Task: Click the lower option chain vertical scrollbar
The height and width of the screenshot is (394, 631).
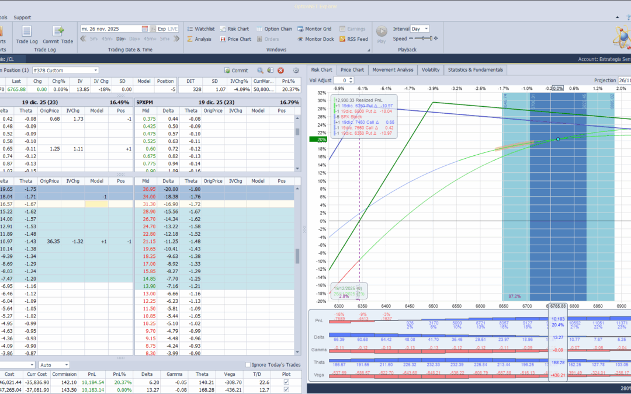Action: point(297,270)
